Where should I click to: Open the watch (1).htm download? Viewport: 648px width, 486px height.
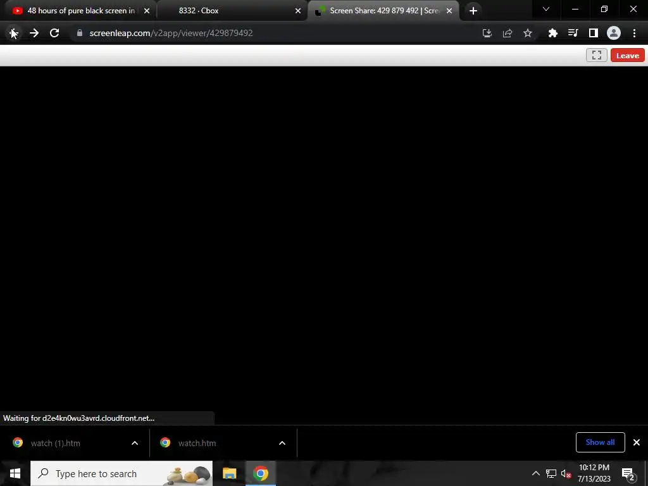(56, 443)
